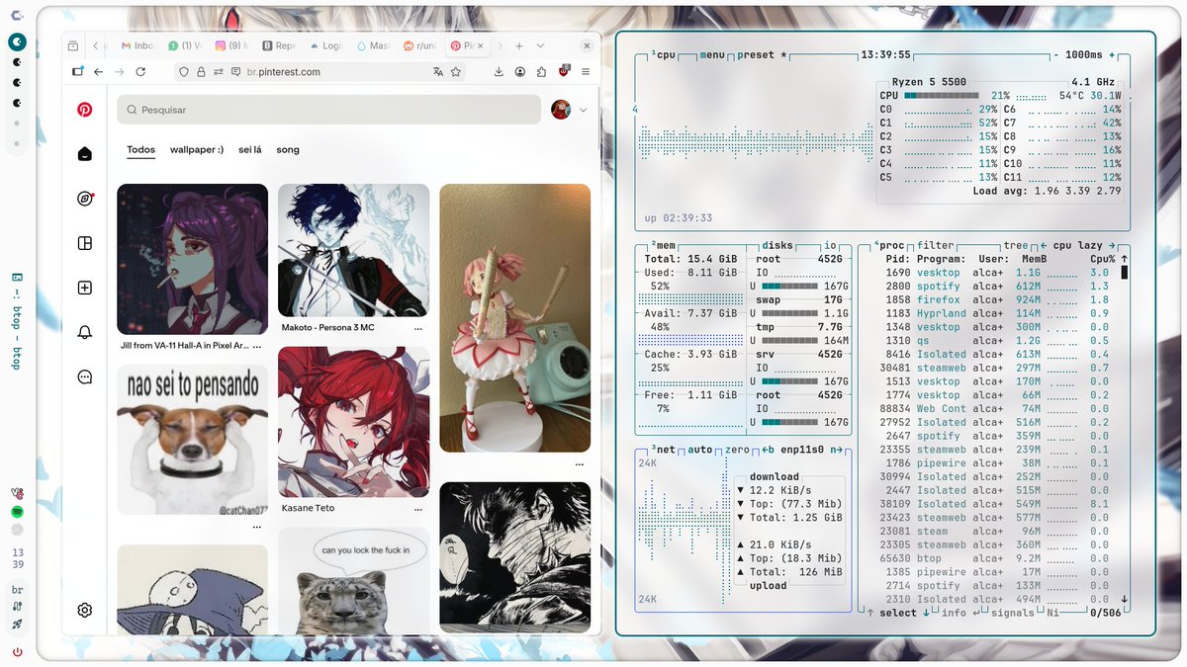Image resolution: width=1187 pixels, height=667 pixels.
Task: Open the Firefox hamburger menu
Action: pyautogui.click(x=586, y=72)
